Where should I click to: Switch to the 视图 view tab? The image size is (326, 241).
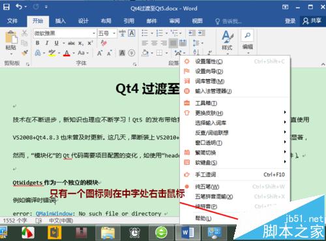[x=198, y=21]
